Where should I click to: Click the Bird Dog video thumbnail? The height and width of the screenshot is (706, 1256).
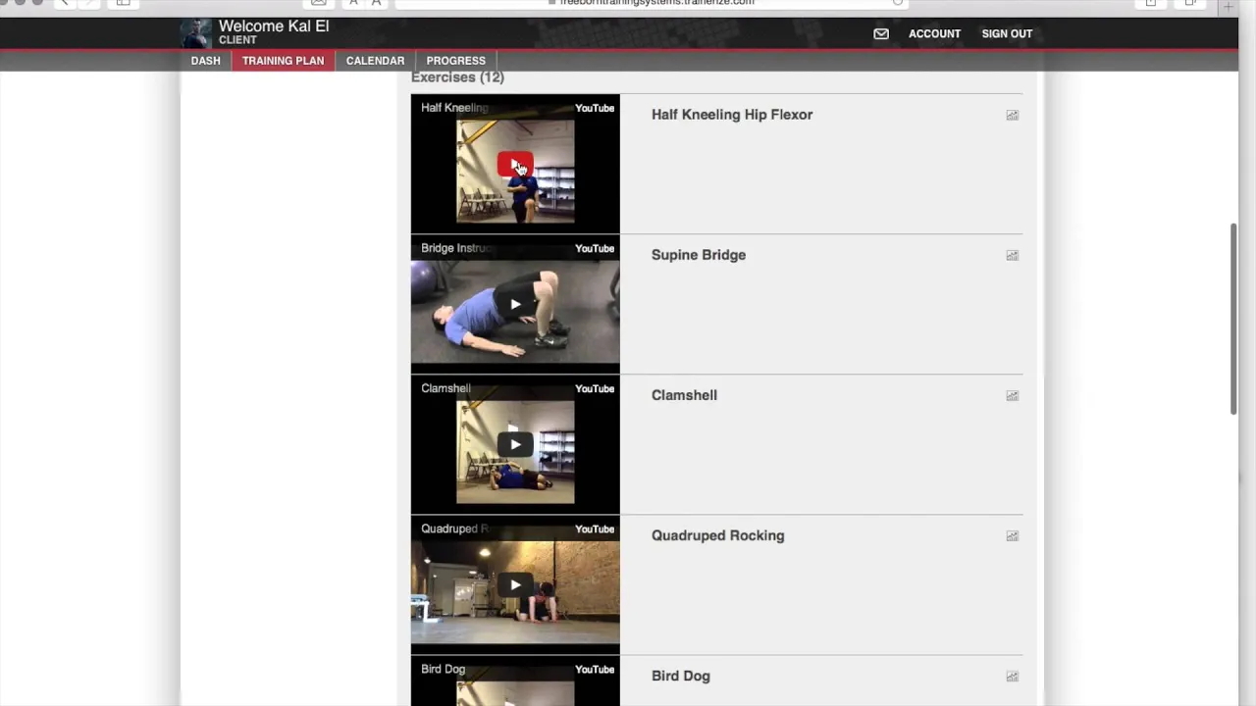point(515,682)
